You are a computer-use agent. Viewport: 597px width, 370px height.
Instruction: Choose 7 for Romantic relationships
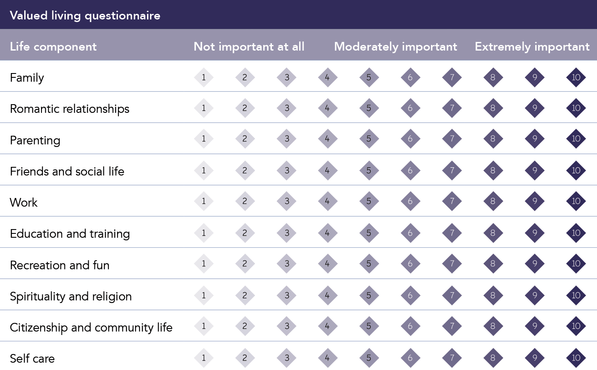[452, 108]
